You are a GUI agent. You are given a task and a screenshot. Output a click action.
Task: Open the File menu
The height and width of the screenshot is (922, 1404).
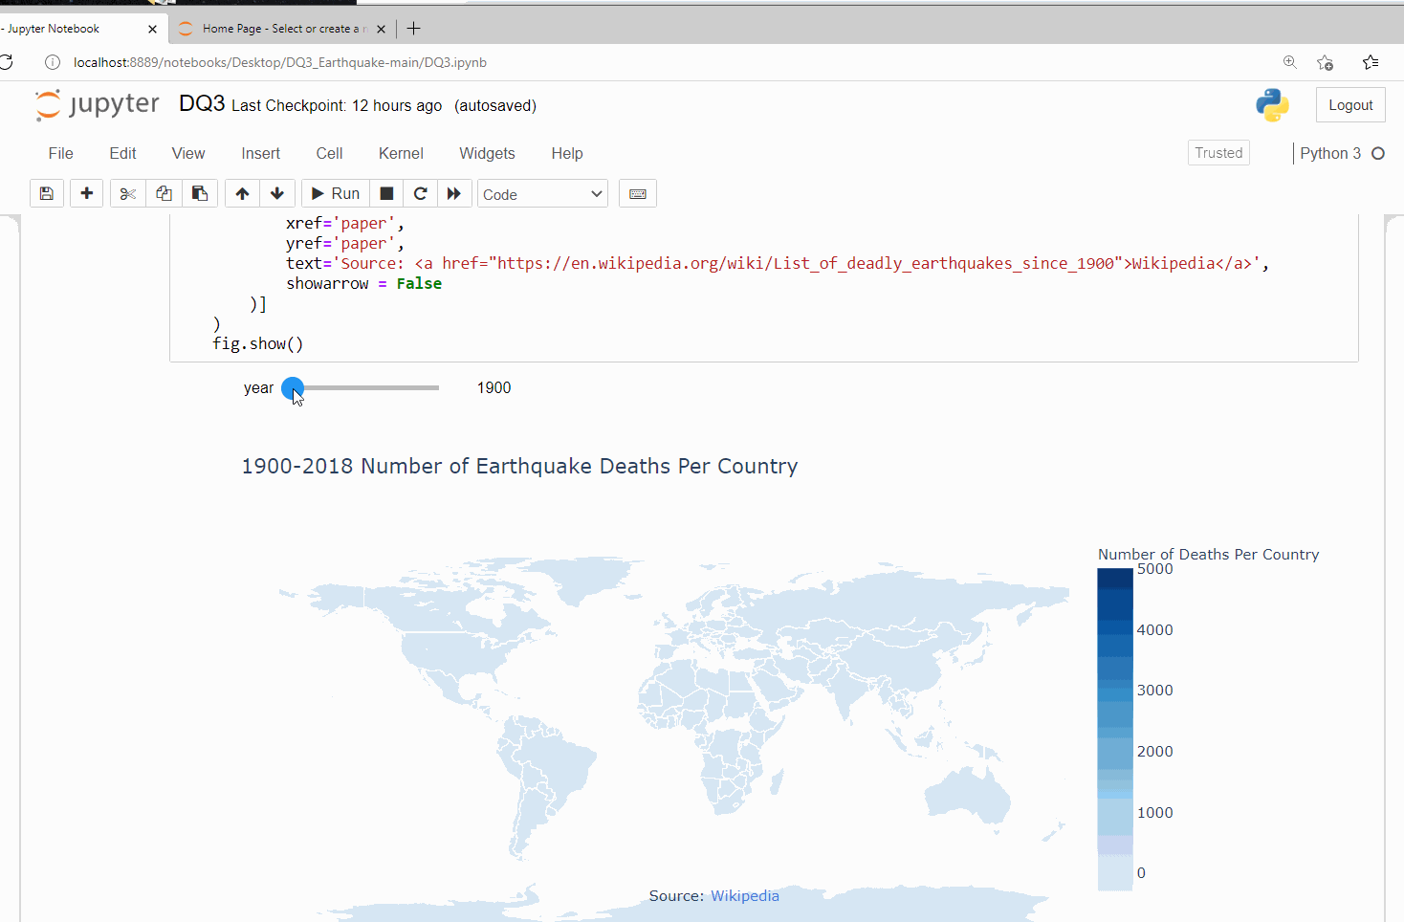(61, 153)
